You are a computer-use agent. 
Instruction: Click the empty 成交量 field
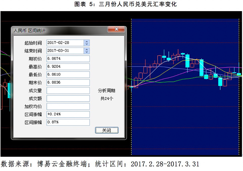(68, 91)
